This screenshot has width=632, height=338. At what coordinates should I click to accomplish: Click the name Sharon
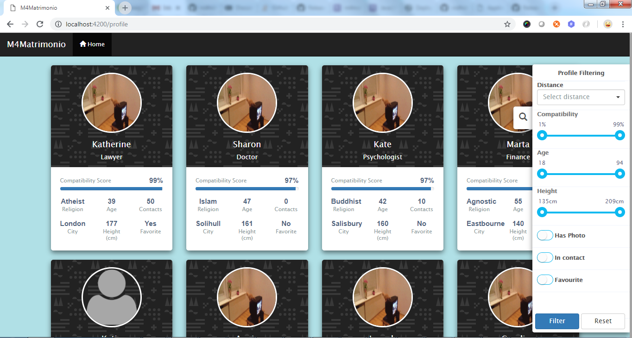point(247,144)
